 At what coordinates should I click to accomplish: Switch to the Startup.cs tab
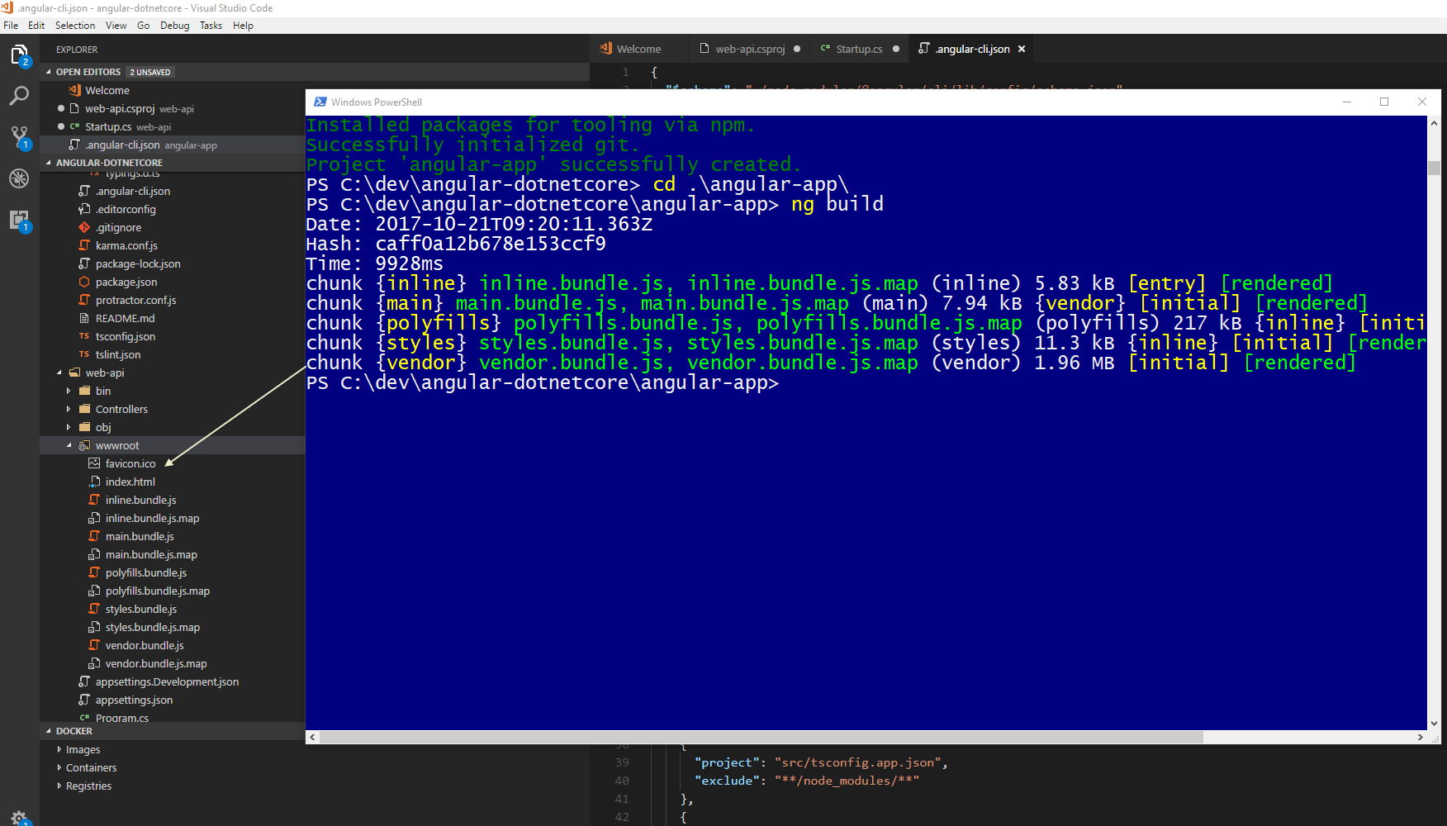click(859, 49)
